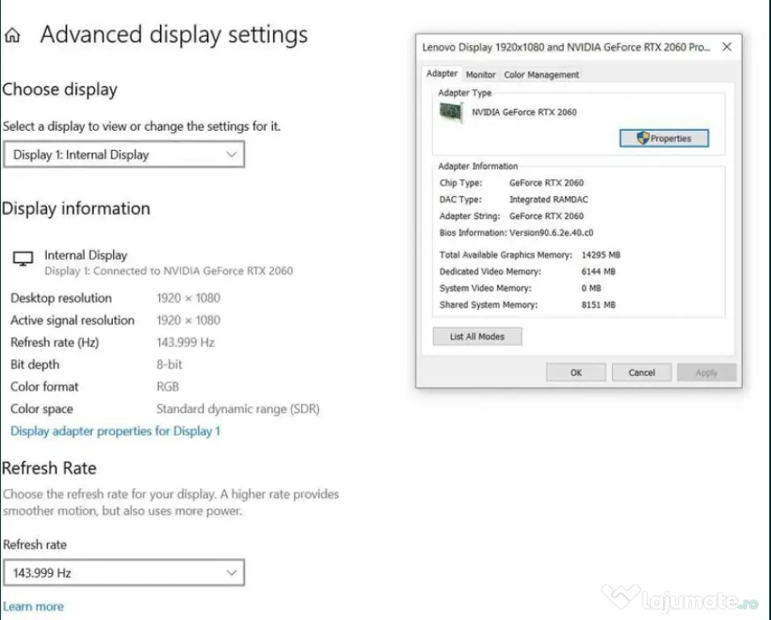Viewport: 771px width, 620px height.
Task: Select Standard dynamic range (SDR) text
Action: pos(238,408)
